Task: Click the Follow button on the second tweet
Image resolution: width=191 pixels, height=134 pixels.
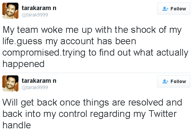Action: [x=174, y=81]
